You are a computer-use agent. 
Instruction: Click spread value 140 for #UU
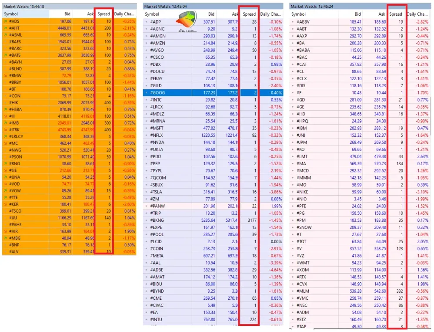pyautogui.click(x=108, y=218)
